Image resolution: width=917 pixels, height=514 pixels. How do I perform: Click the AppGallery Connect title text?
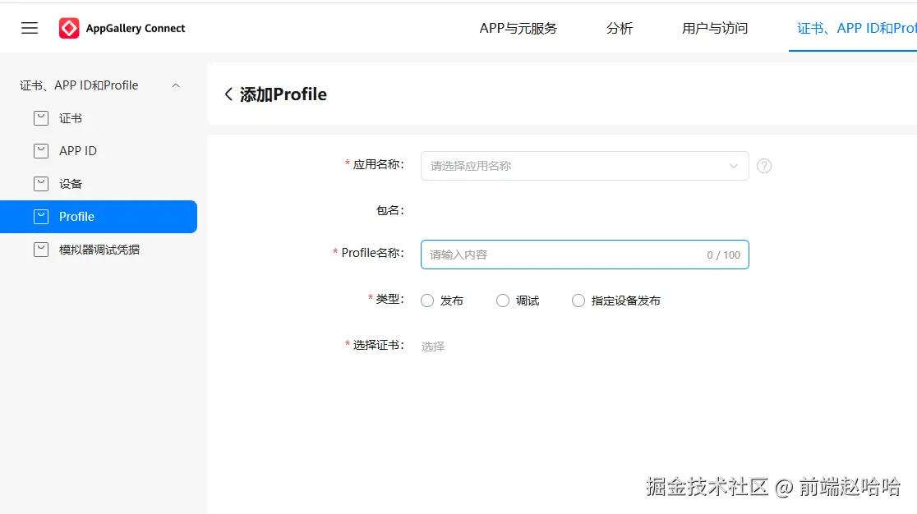pyautogui.click(x=135, y=28)
